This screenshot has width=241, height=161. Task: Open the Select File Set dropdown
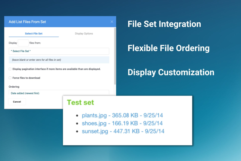(x=59, y=51)
